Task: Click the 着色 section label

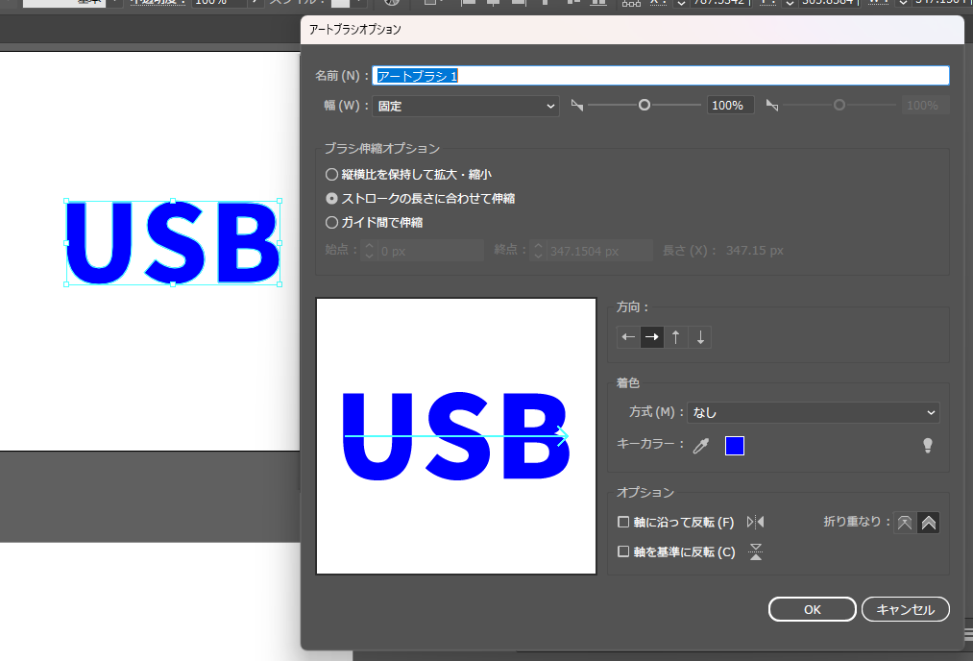Action: (x=628, y=383)
